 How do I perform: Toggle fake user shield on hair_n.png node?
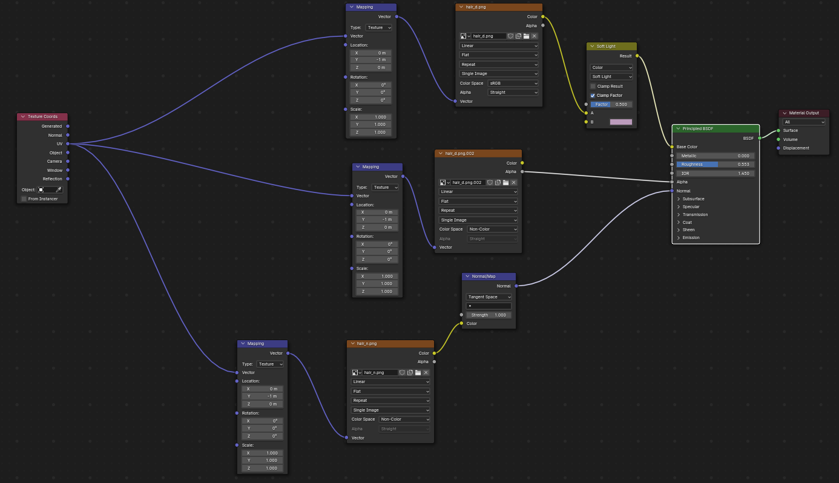pyautogui.click(x=402, y=372)
